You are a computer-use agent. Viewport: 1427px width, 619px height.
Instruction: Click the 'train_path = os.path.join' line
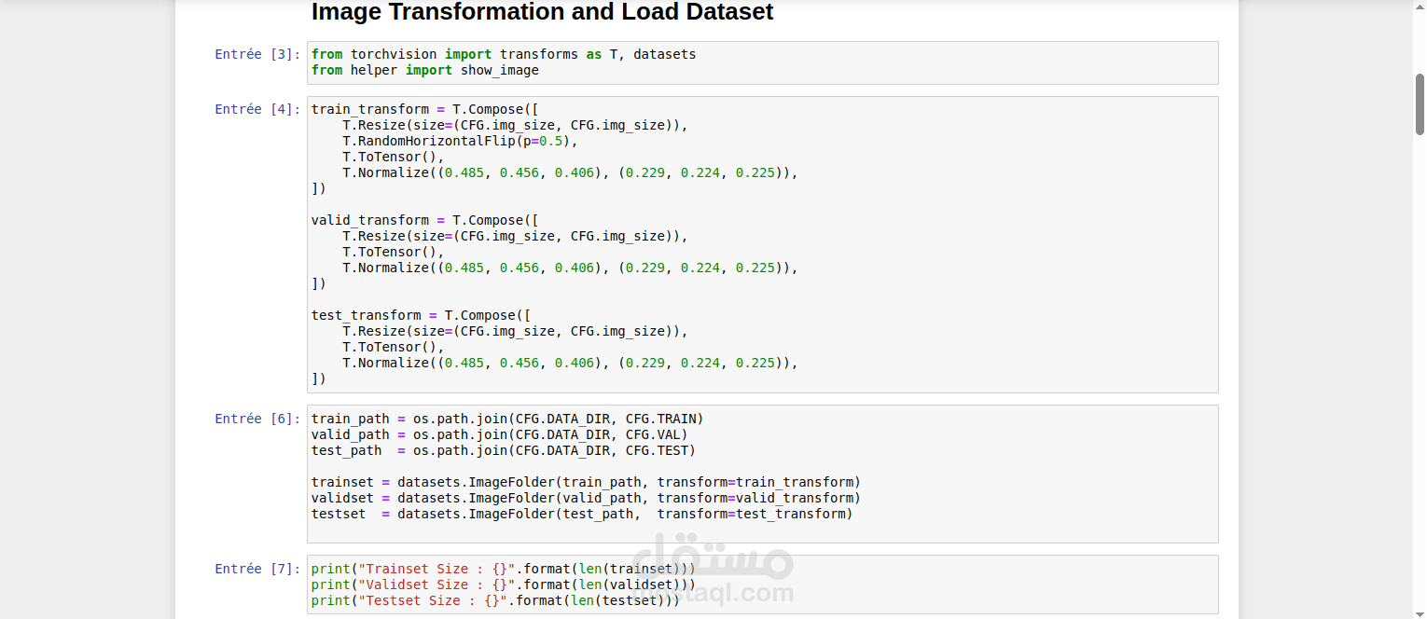[x=507, y=419]
